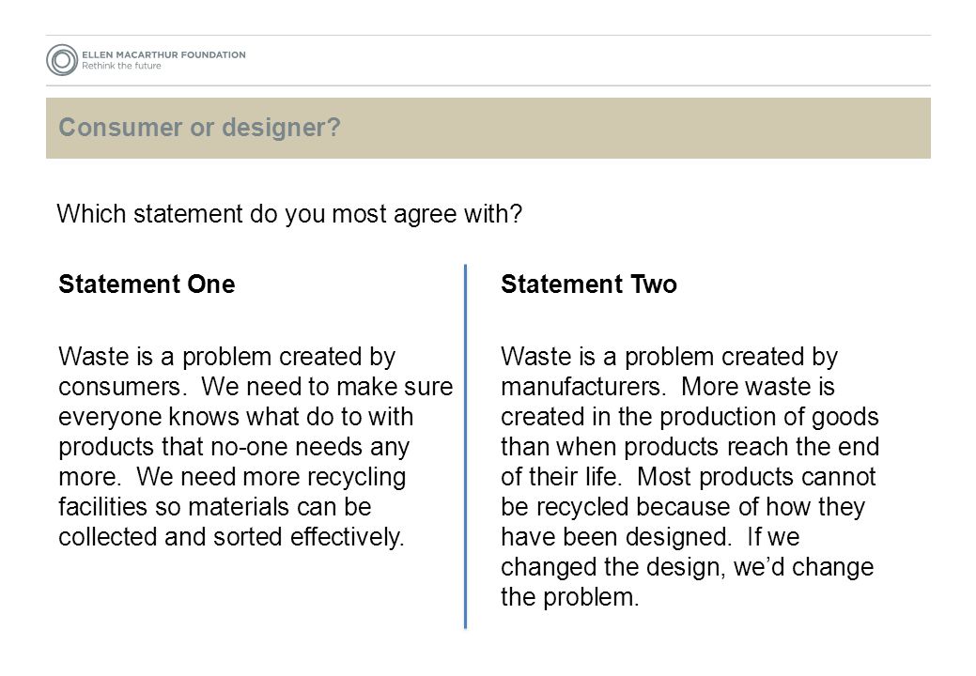
Task: Click the Statement Two paragraph about manufacturers
Action: point(689,476)
